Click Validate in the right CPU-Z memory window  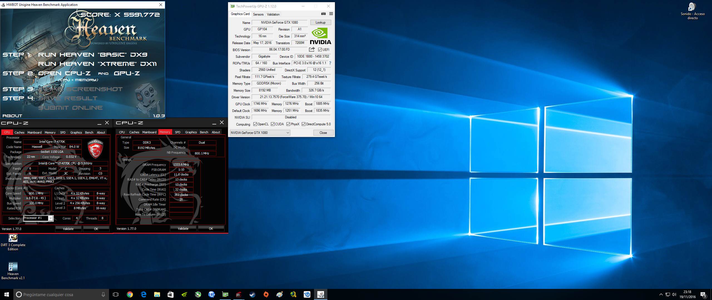point(183,229)
